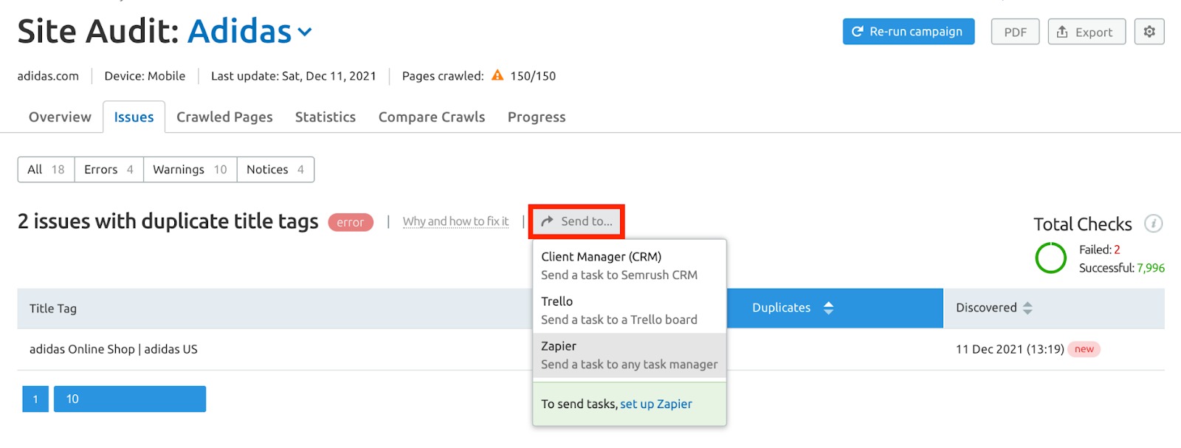
Task: Choose Zapier send option
Action: pyautogui.click(x=629, y=355)
